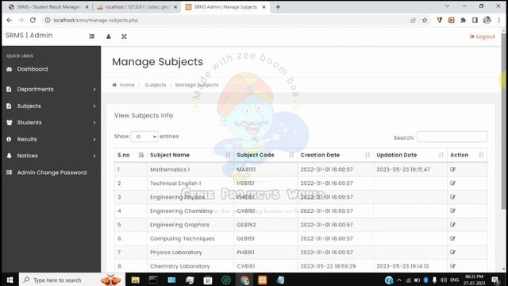Expand the Students sidebar menu
Screen dimensions: 508x286
click(x=94, y=122)
